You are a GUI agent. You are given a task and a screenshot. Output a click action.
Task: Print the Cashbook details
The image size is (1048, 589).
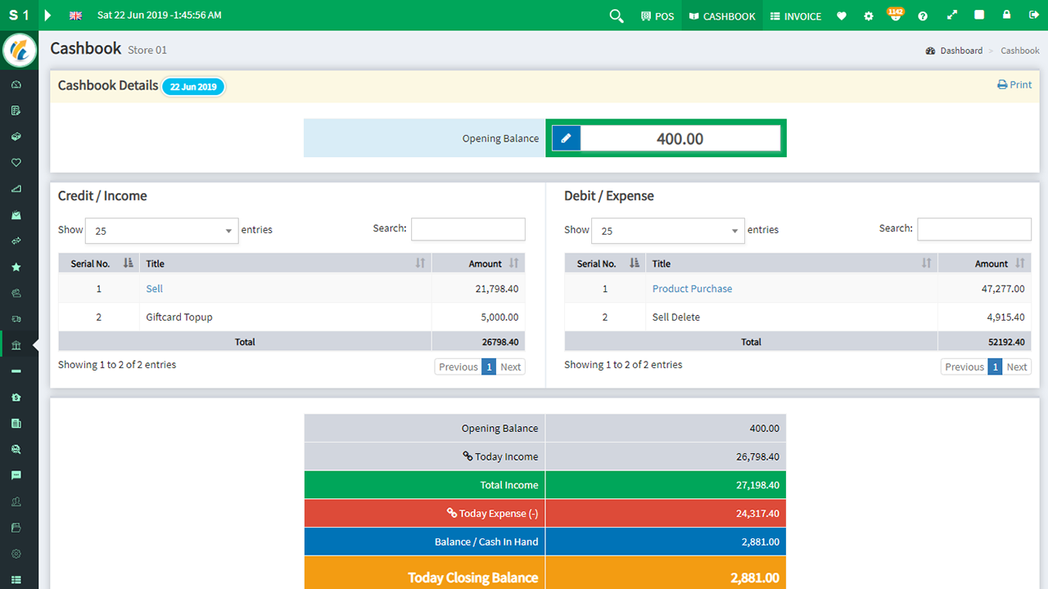[x=1014, y=84]
